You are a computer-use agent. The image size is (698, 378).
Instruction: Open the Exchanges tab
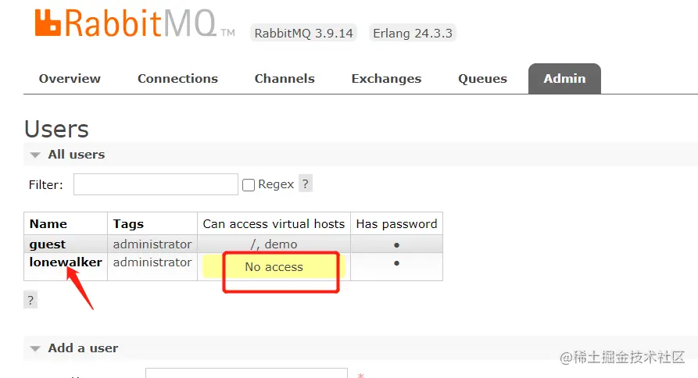[x=386, y=79]
